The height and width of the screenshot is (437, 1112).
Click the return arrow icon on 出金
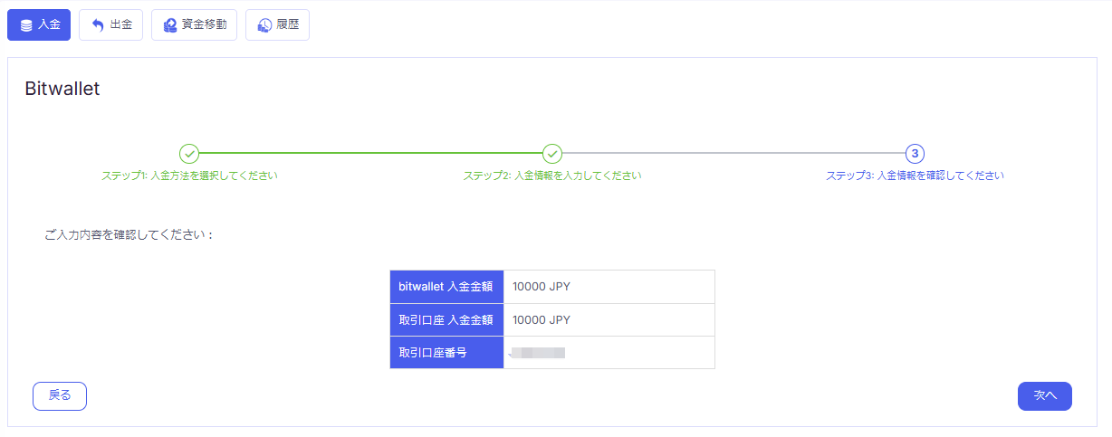pyautogui.click(x=98, y=25)
